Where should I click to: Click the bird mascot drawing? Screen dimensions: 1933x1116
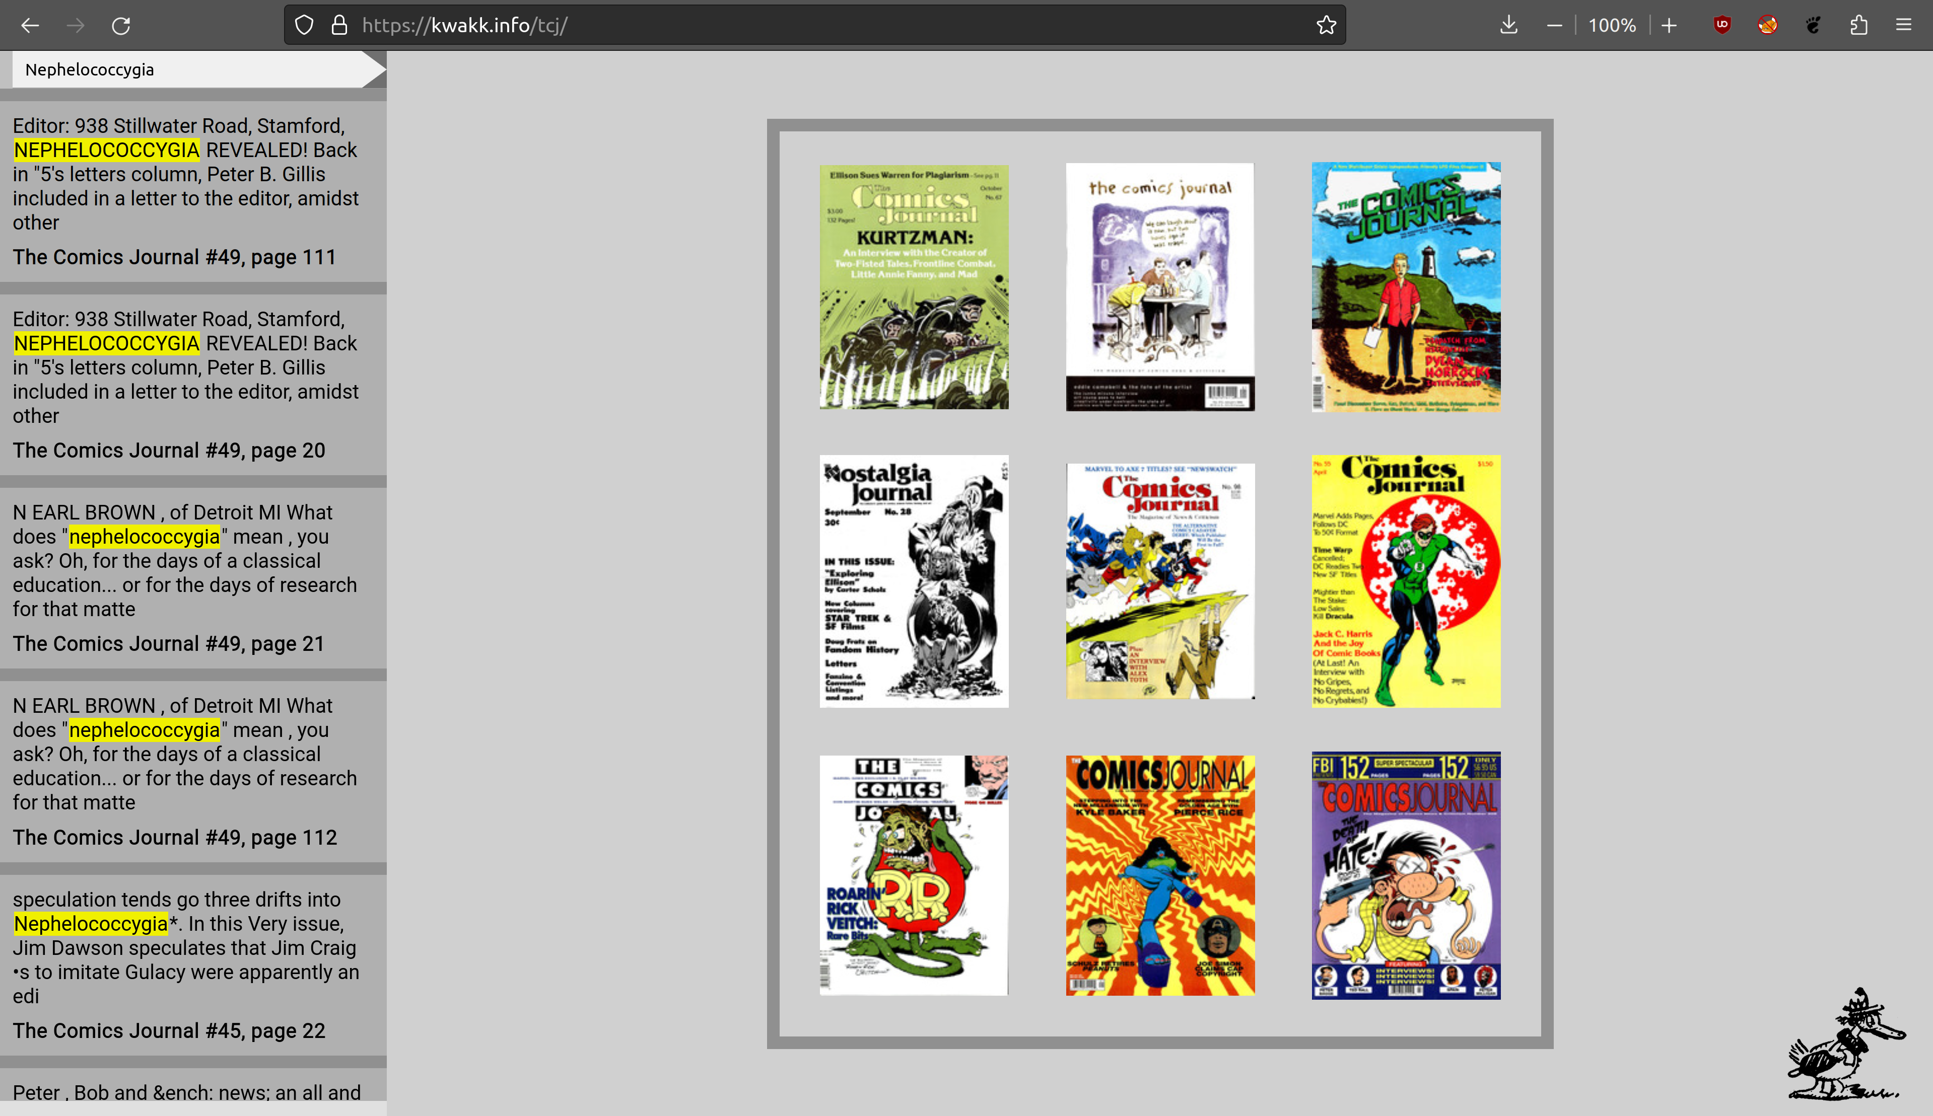pyautogui.click(x=1846, y=1043)
